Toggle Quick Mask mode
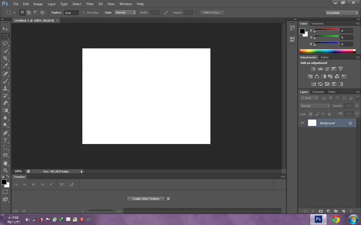Viewport: 361px width, 225px height. click(5, 192)
